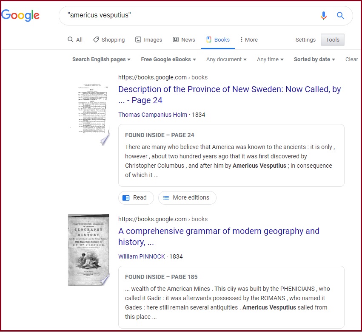
Task: Switch to the News tab
Action: (184, 39)
